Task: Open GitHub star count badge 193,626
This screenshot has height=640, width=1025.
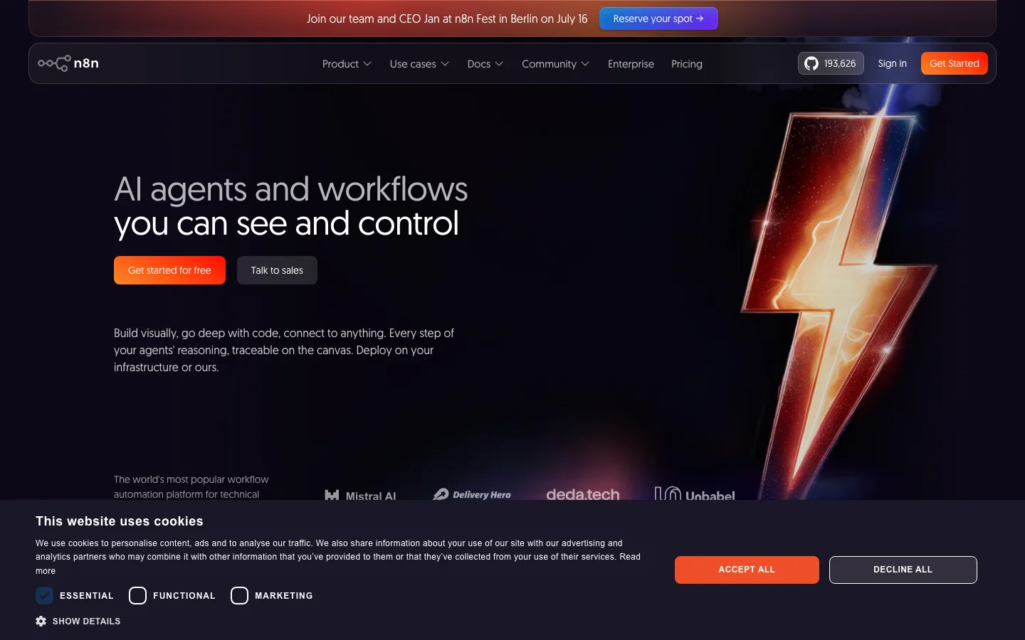Action: tap(831, 63)
